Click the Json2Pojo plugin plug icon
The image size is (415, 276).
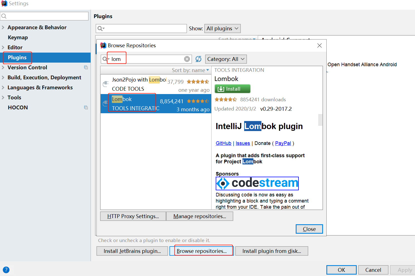point(106,84)
